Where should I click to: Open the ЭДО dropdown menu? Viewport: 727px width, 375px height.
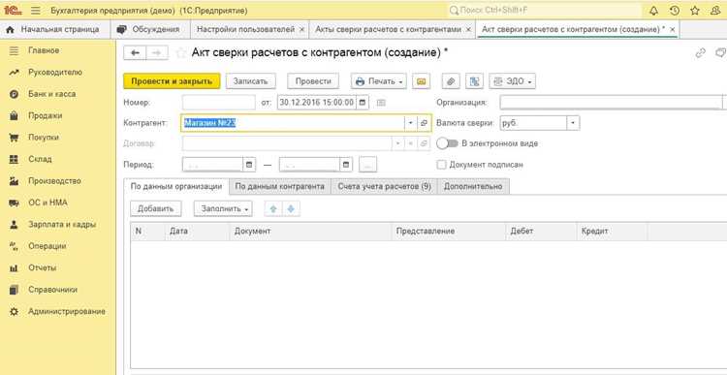tap(513, 81)
